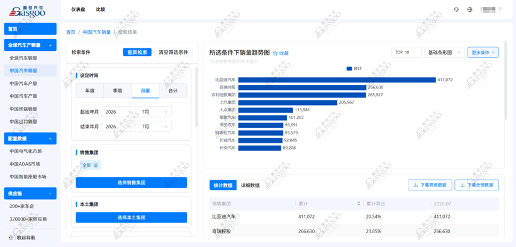Select the 合计 time tab
Image resolution: width=516 pixels, height=247 pixels.
[173, 91]
